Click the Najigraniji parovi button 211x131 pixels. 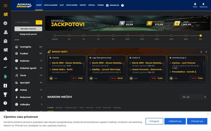28,34
